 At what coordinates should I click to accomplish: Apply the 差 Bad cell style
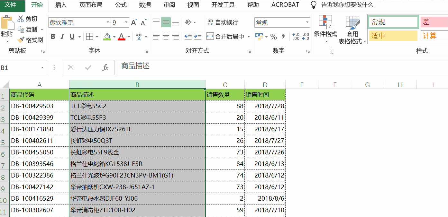434,22
